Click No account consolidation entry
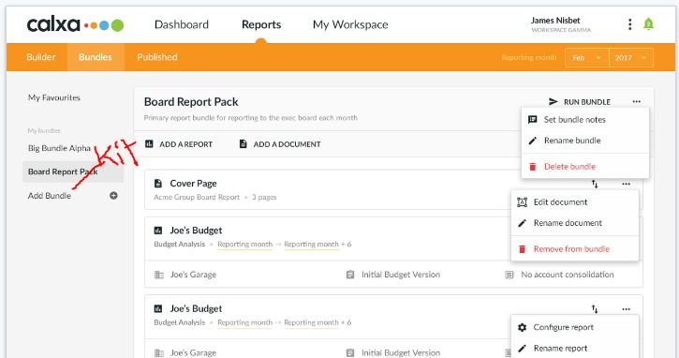Viewport: 679px width, 358px height. (x=568, y=275)
